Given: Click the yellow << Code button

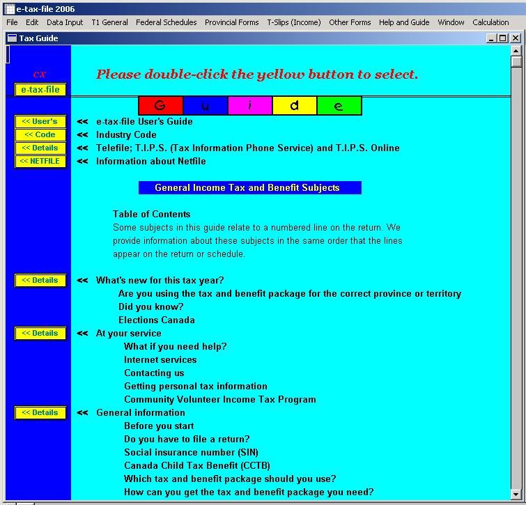Looking at the screenshot, I should pyautogui.click(x=40, y=135).
